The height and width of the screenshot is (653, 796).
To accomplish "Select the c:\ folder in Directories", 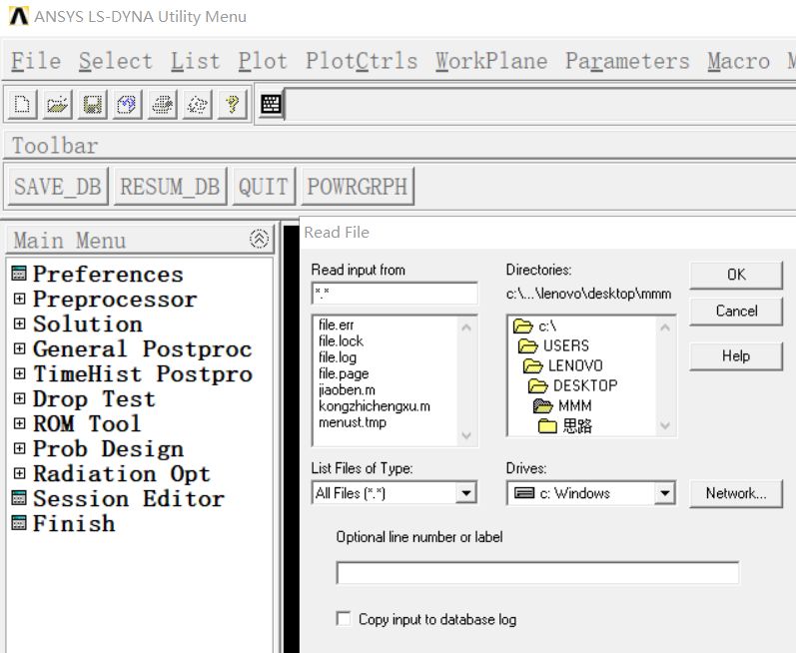I will click(534, 326).
